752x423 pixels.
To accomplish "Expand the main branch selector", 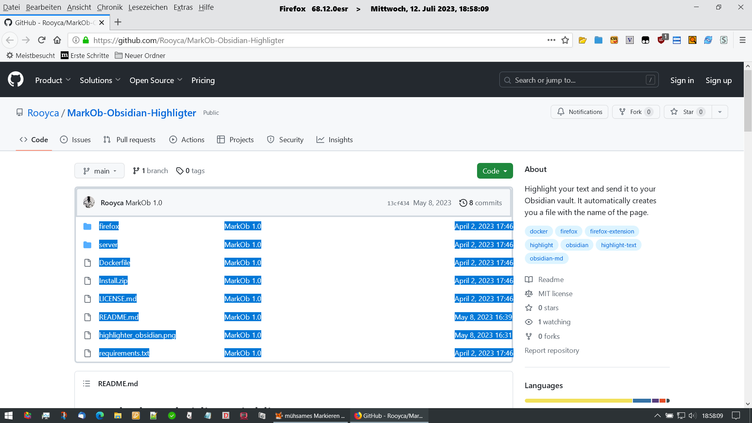I will click(99, 171).
